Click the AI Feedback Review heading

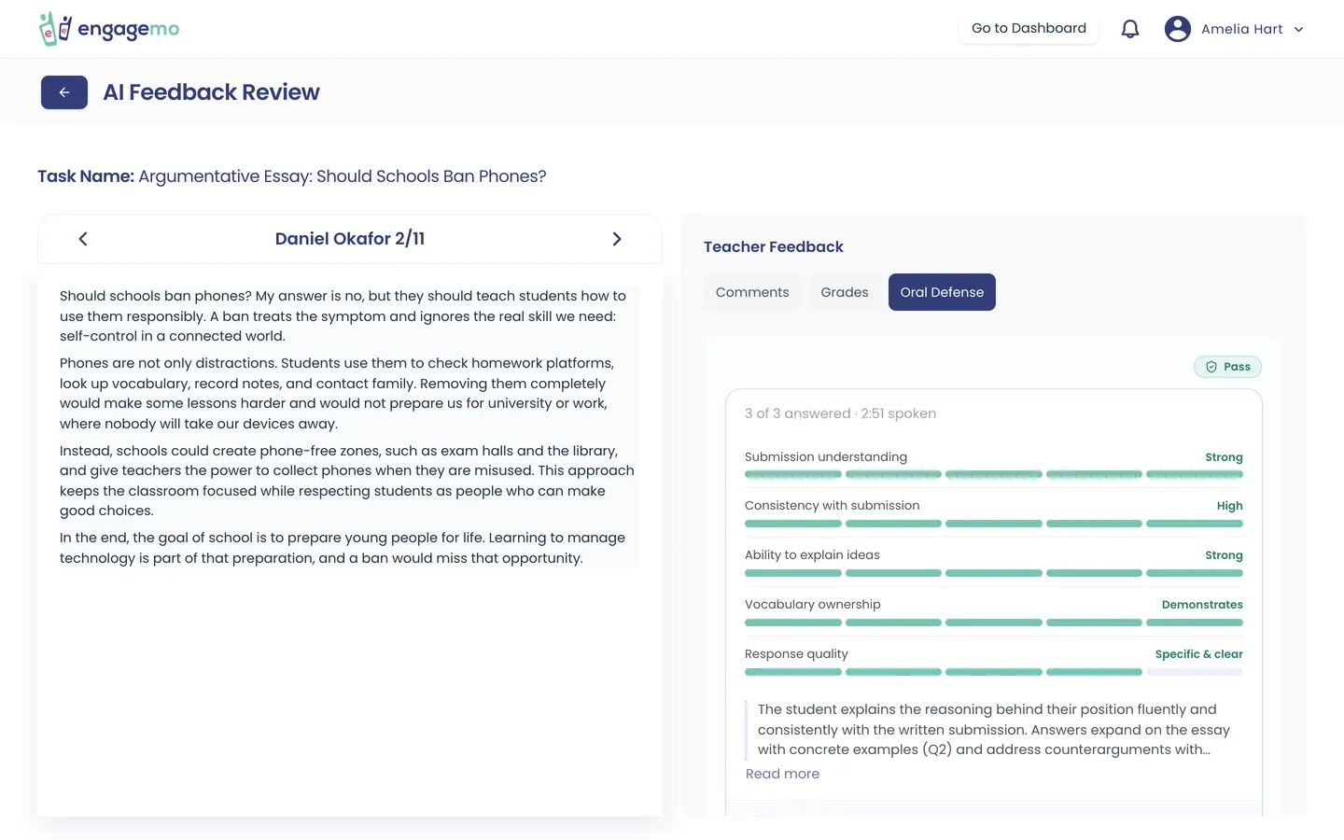tap(211, 92)
